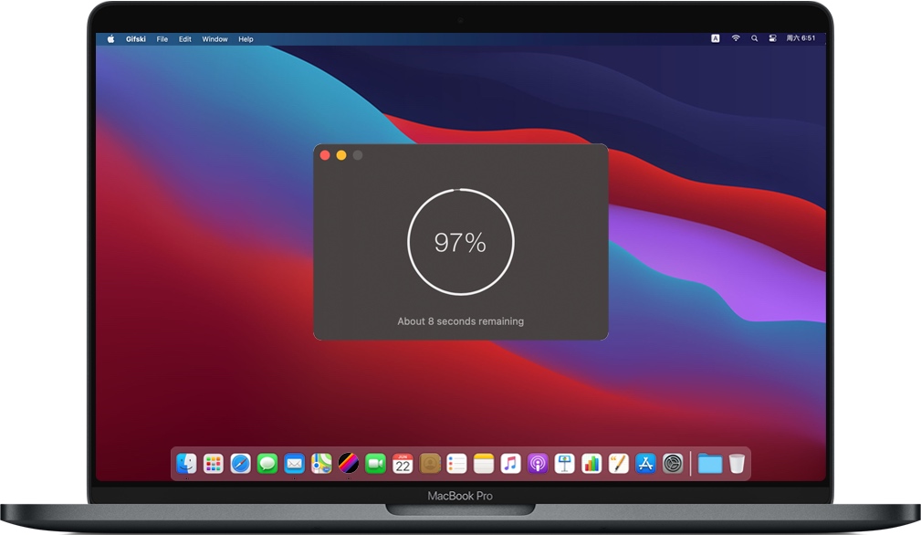Click the 'About 8 seconds remaining' text
This screenshot has height=535, width=921.
coord(460,321)
